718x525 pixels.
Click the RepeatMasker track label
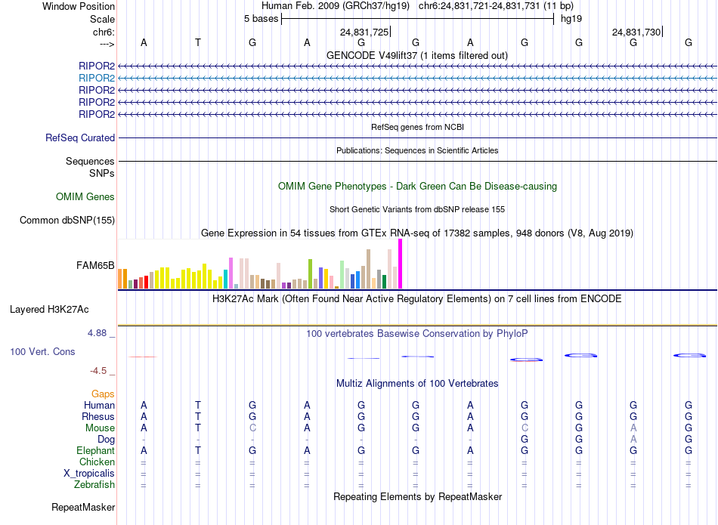(83, 507)
